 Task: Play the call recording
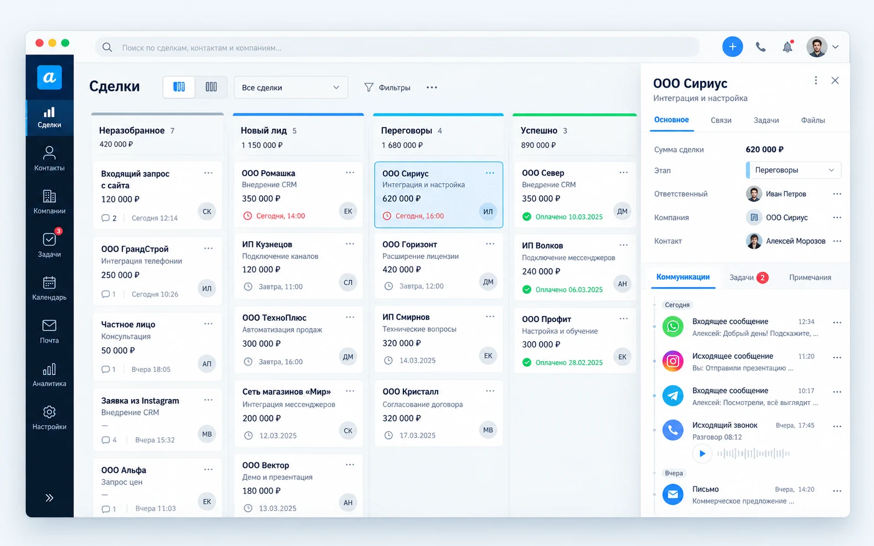pos(702,454)
